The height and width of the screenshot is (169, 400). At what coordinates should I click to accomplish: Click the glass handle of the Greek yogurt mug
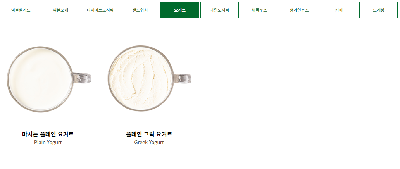182,78
